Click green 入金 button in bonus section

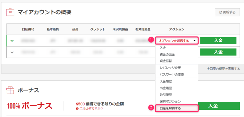[219, 106]
